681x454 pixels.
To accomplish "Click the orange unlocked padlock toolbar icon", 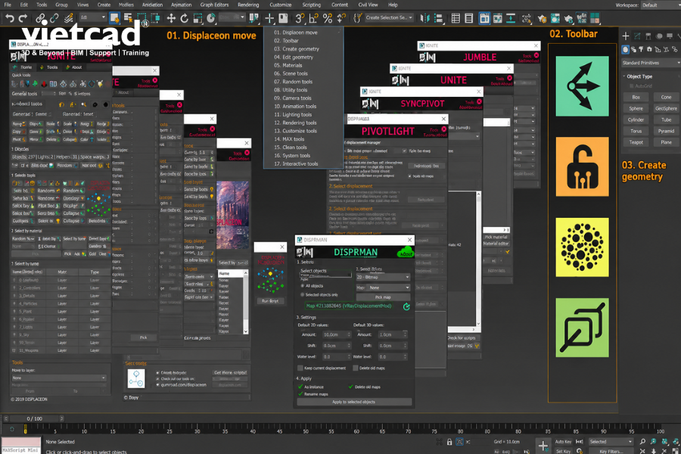I will tap(582, 166).
